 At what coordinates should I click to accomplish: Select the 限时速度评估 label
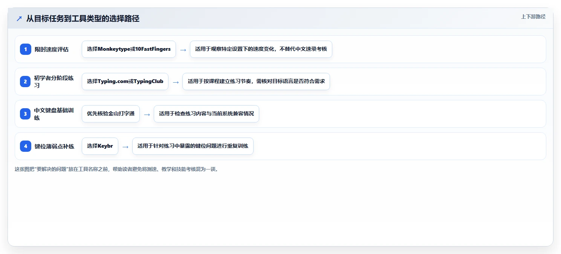(x=51, y=49)
